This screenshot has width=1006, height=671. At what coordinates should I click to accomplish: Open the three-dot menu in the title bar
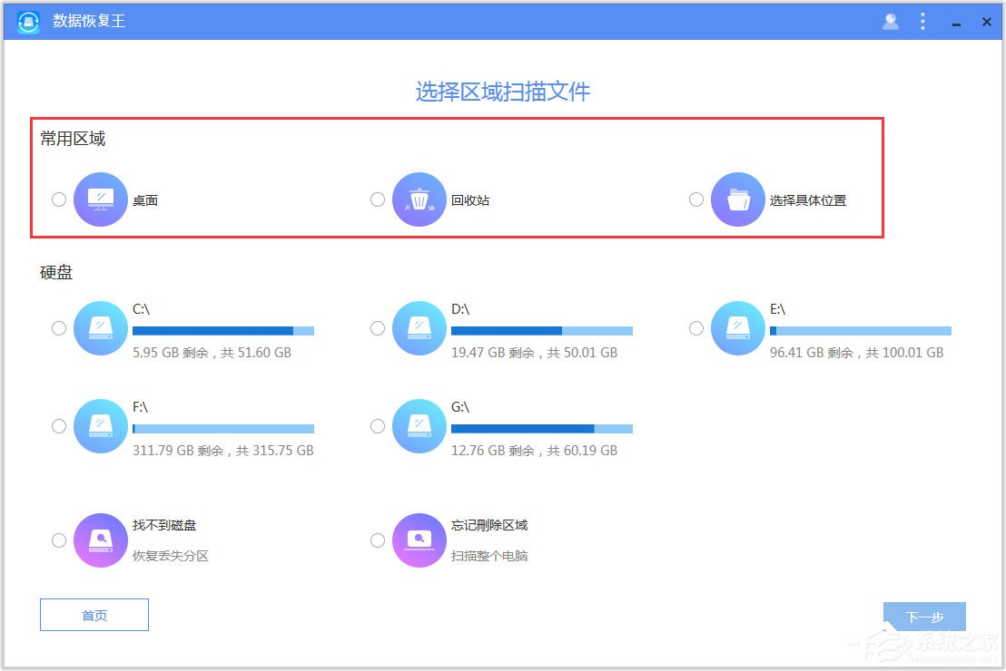(922, 21)
